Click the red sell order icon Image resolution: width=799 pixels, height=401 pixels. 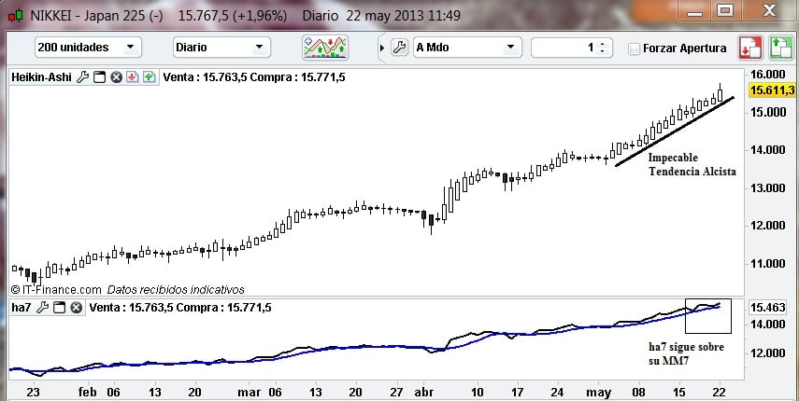(750, 48)
